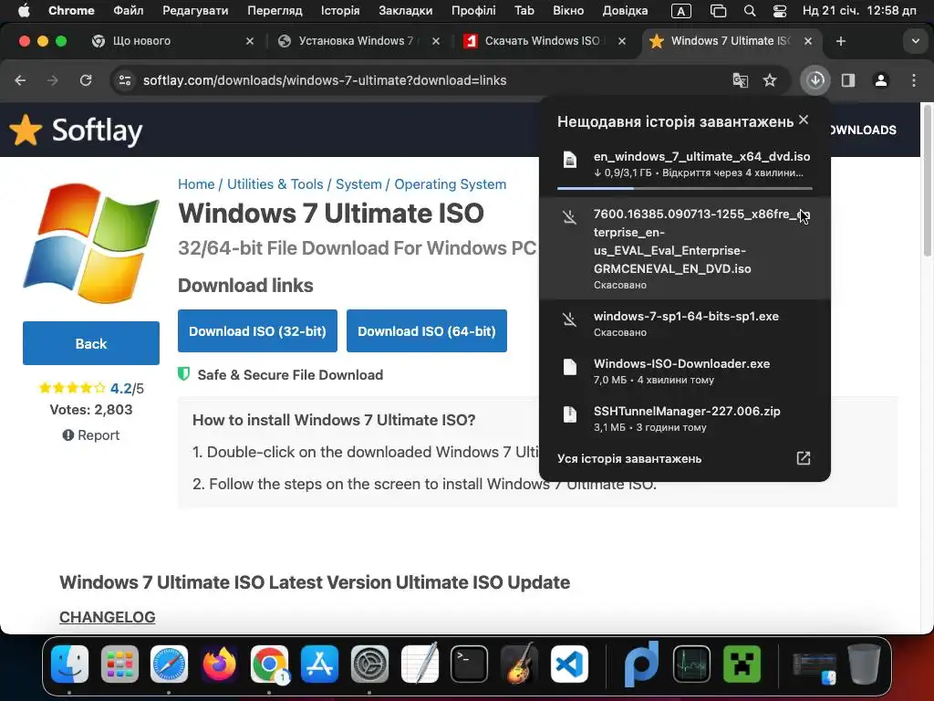The image size is (934, 701).
Task: Open the Історія menu
Action: [x=340, y=11]
